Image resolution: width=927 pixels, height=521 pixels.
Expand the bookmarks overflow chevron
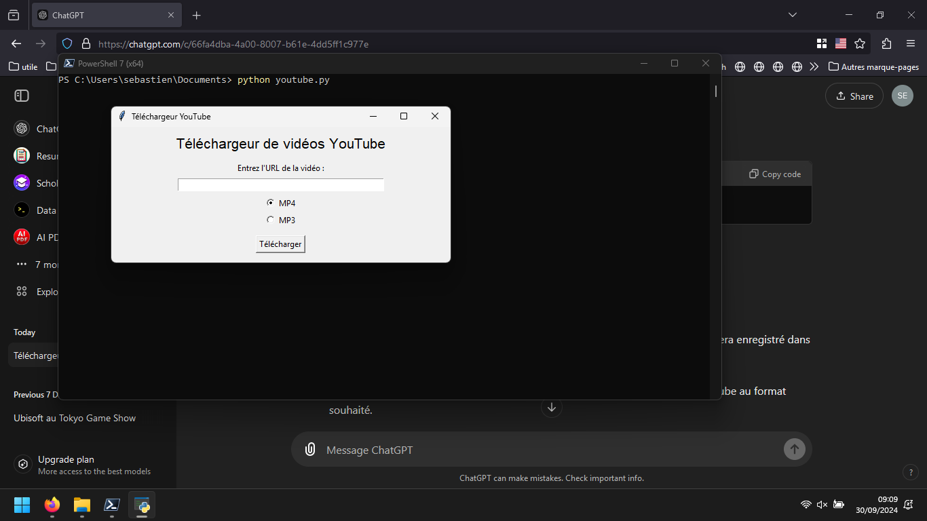coord(814,67)
